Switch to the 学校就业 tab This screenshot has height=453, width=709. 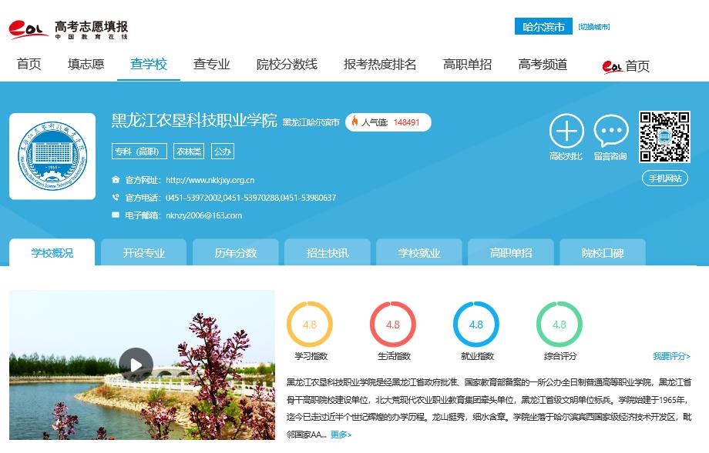(x=419, y=253)
